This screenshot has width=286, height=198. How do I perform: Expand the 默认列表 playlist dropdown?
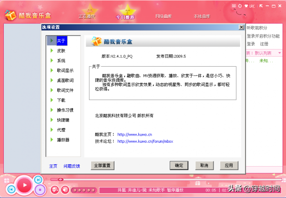[279, 53]
